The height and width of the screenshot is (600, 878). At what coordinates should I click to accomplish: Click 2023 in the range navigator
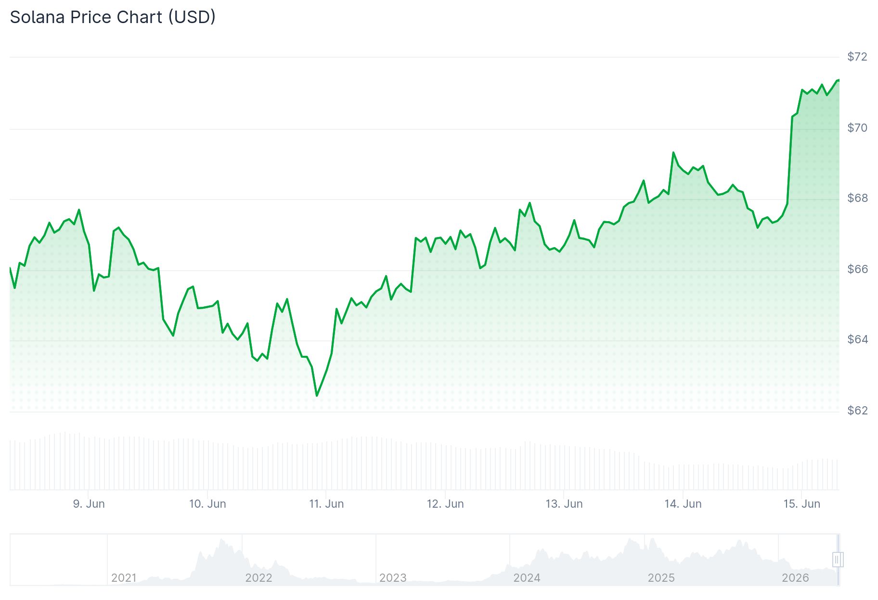tap(393, 578)
